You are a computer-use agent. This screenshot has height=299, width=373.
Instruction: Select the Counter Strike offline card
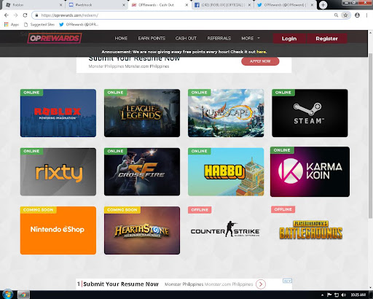click(226, 230)
